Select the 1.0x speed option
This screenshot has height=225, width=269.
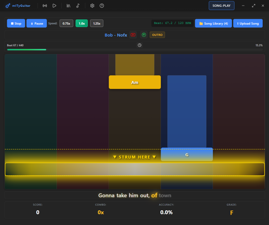coord(82,23)
